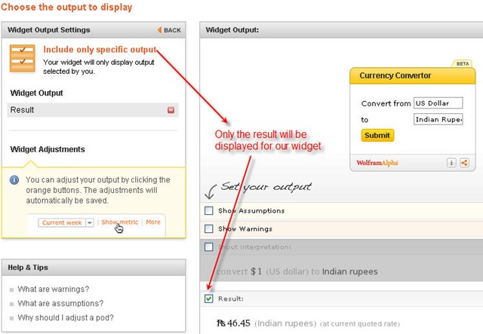The width and height of the screenshot is (483, 334).
Task: Click the More link
Action: click(153, 222)
